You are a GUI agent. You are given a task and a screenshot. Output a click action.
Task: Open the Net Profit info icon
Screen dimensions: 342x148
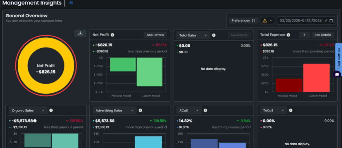[113, 35]
